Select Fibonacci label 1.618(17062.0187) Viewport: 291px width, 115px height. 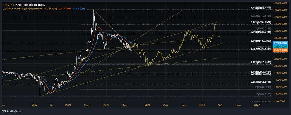261,72
